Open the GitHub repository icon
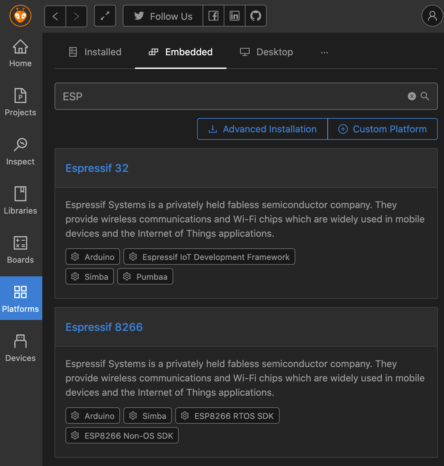Image resolution: width=444 pixels, height=466 pixels. 256,16
